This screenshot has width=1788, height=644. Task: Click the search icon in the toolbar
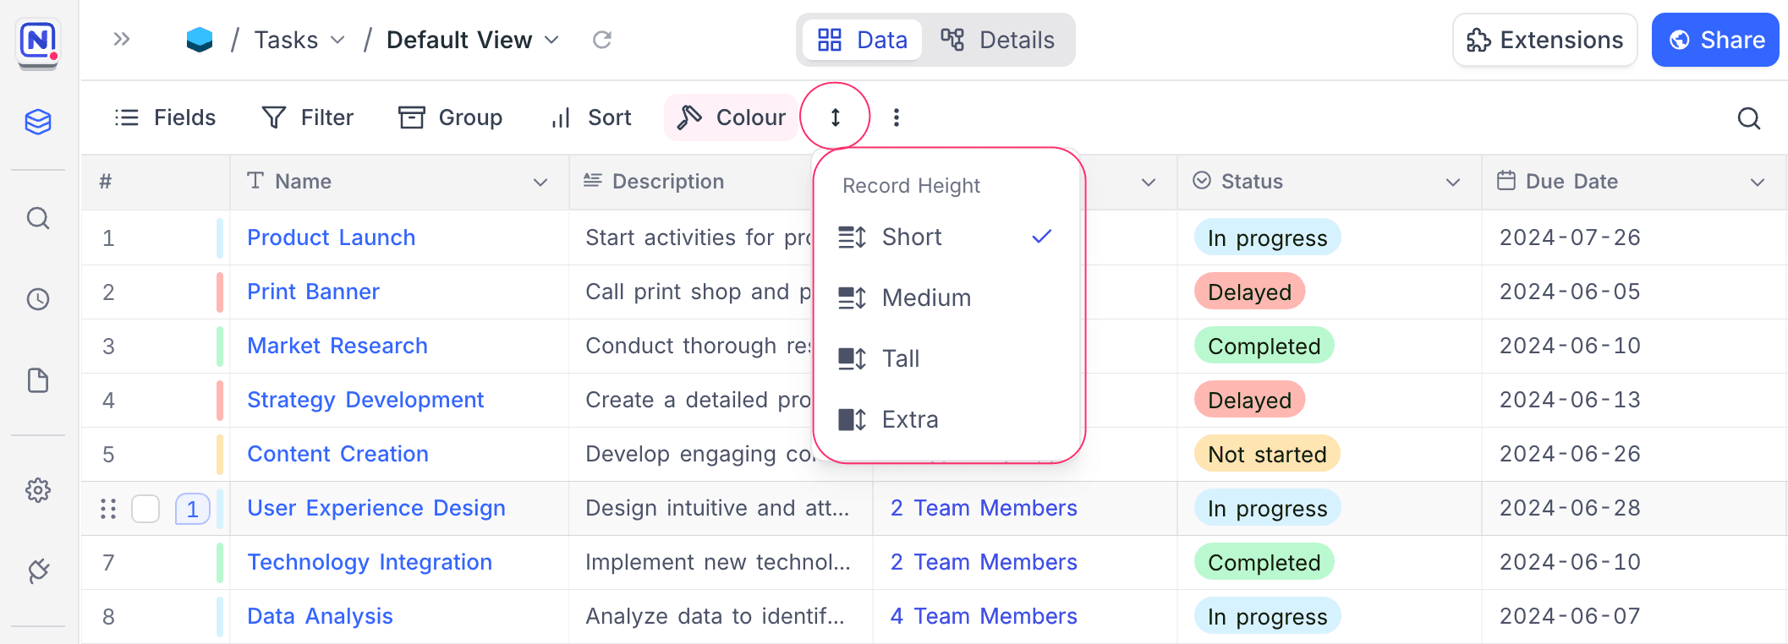click(x=1748, y=118)
